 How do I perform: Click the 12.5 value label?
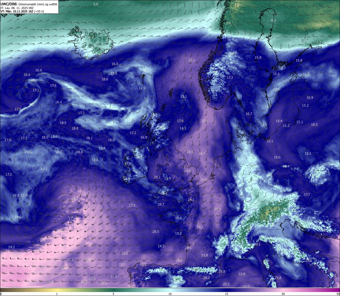click(95, 160)
